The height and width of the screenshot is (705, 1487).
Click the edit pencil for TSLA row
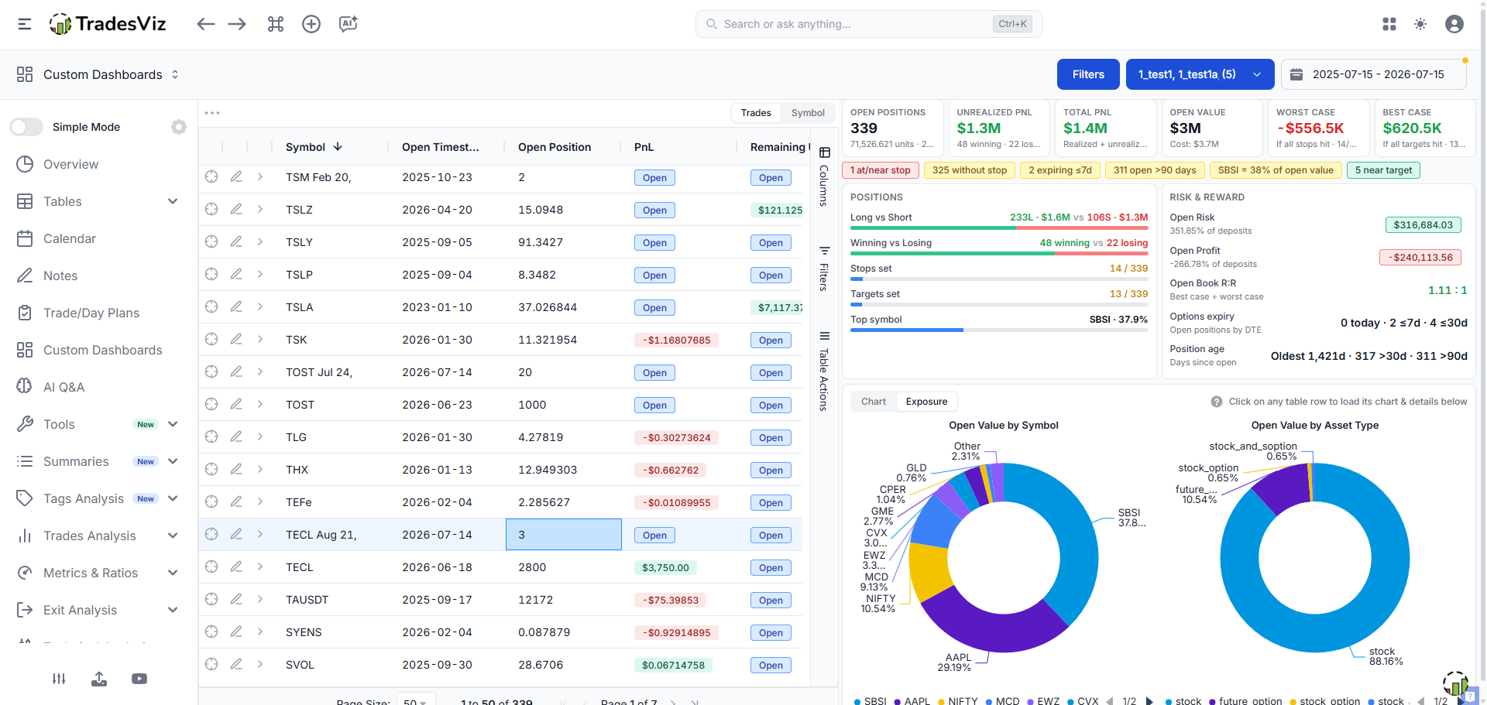pos(236,306)
